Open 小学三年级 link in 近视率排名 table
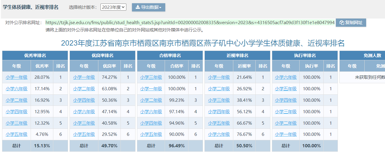The height and width of the screenshot is (162, 385). (x=219, y=100)
